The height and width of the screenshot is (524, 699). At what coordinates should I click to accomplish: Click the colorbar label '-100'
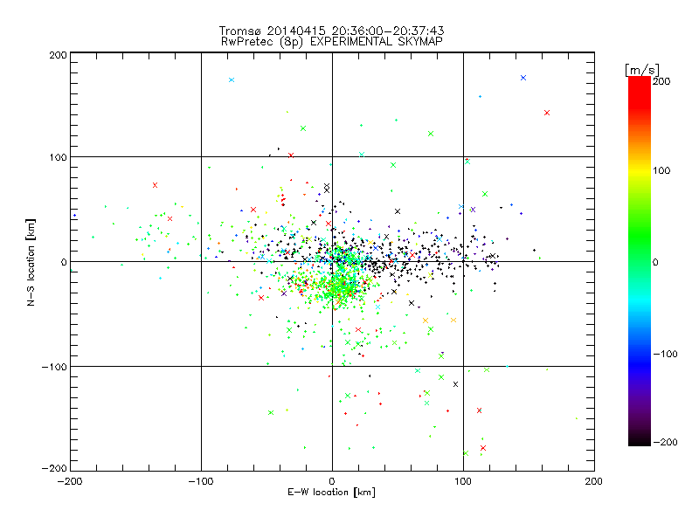click(665, 354)
